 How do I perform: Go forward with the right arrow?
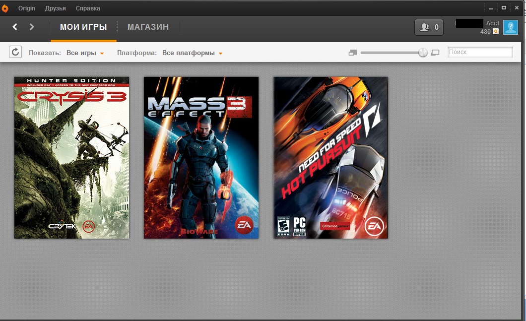[x=32, y=27]
